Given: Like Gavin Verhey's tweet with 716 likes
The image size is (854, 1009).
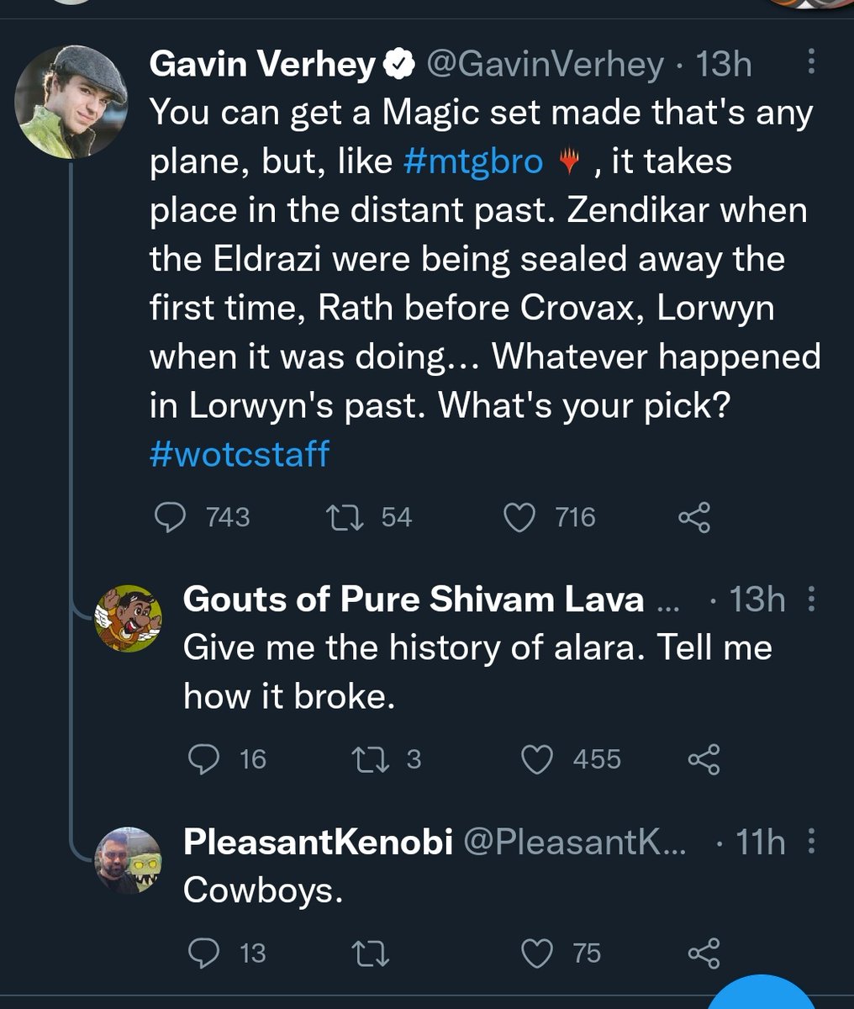Looking at the screenshot, I should pyautogui.click(x=519, y=517).
